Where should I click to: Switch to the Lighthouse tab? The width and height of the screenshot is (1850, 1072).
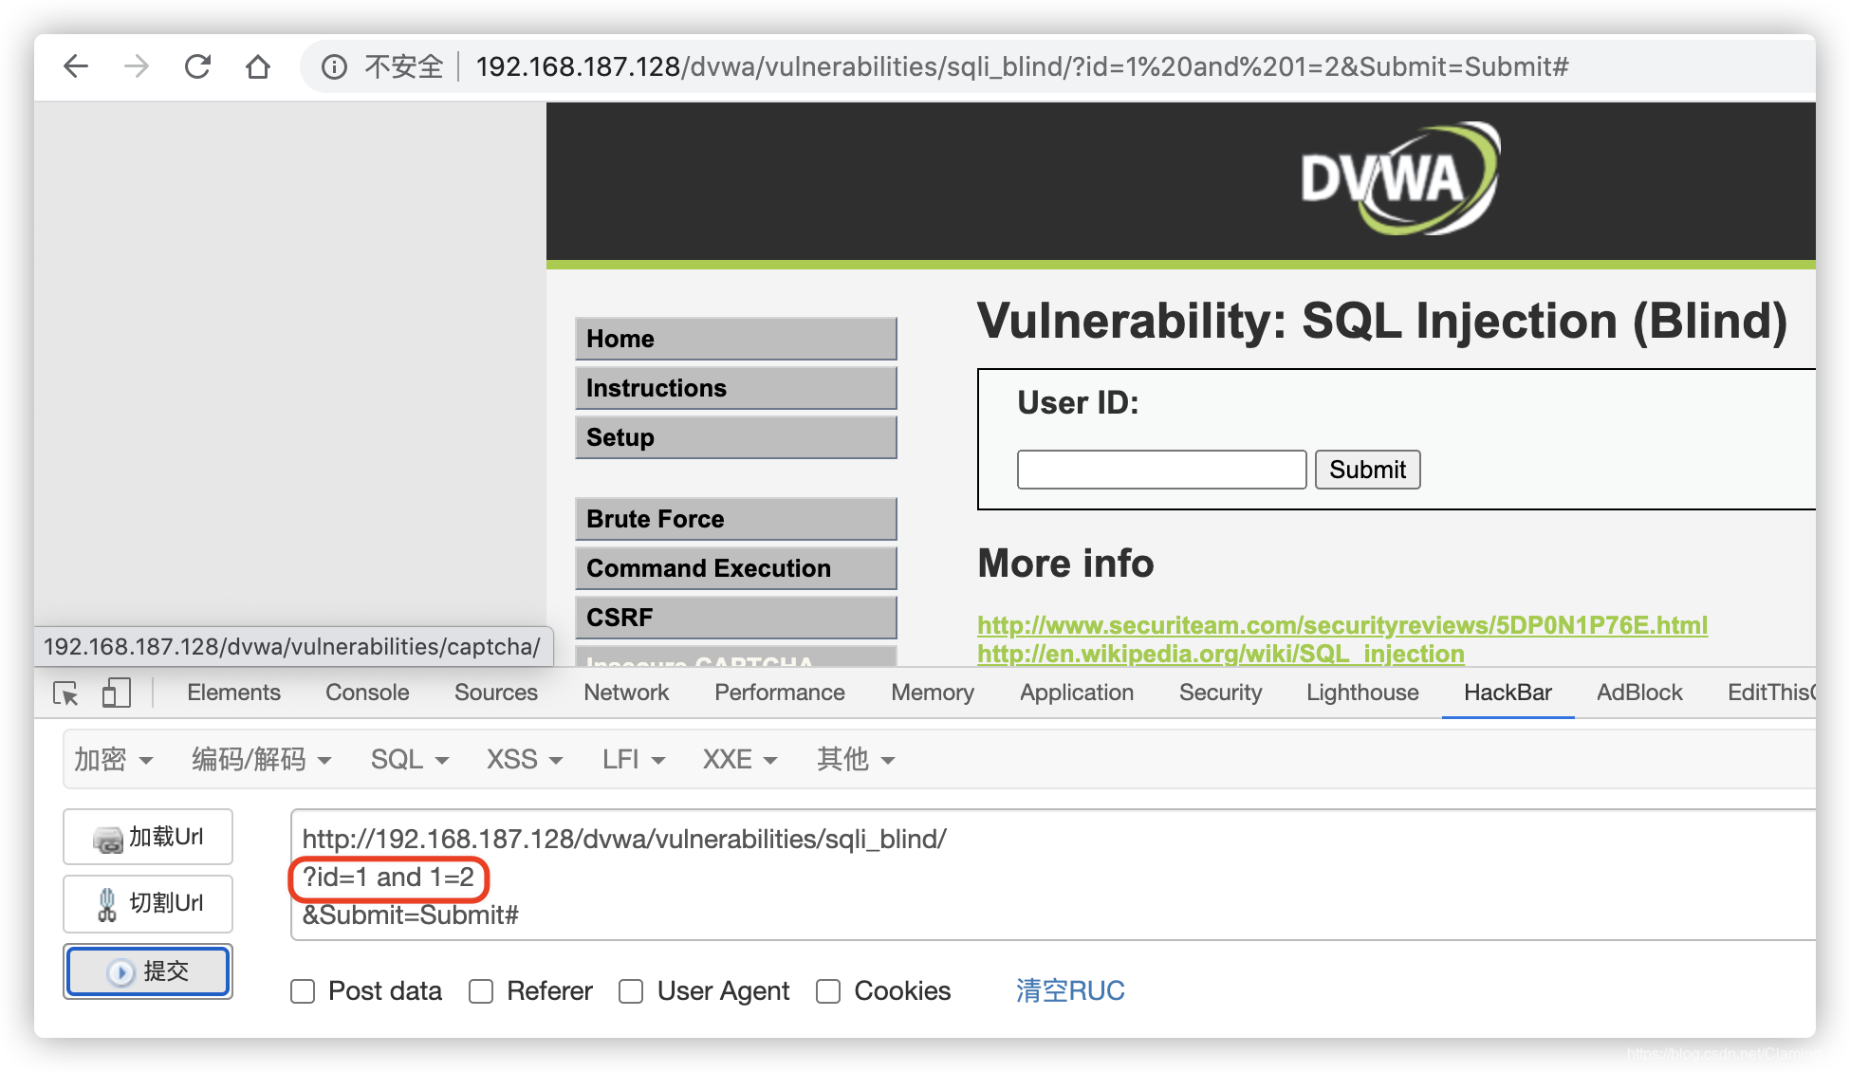(x=1362, y=693)
